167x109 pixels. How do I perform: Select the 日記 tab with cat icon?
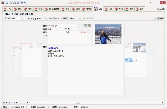tap(98, 9)
